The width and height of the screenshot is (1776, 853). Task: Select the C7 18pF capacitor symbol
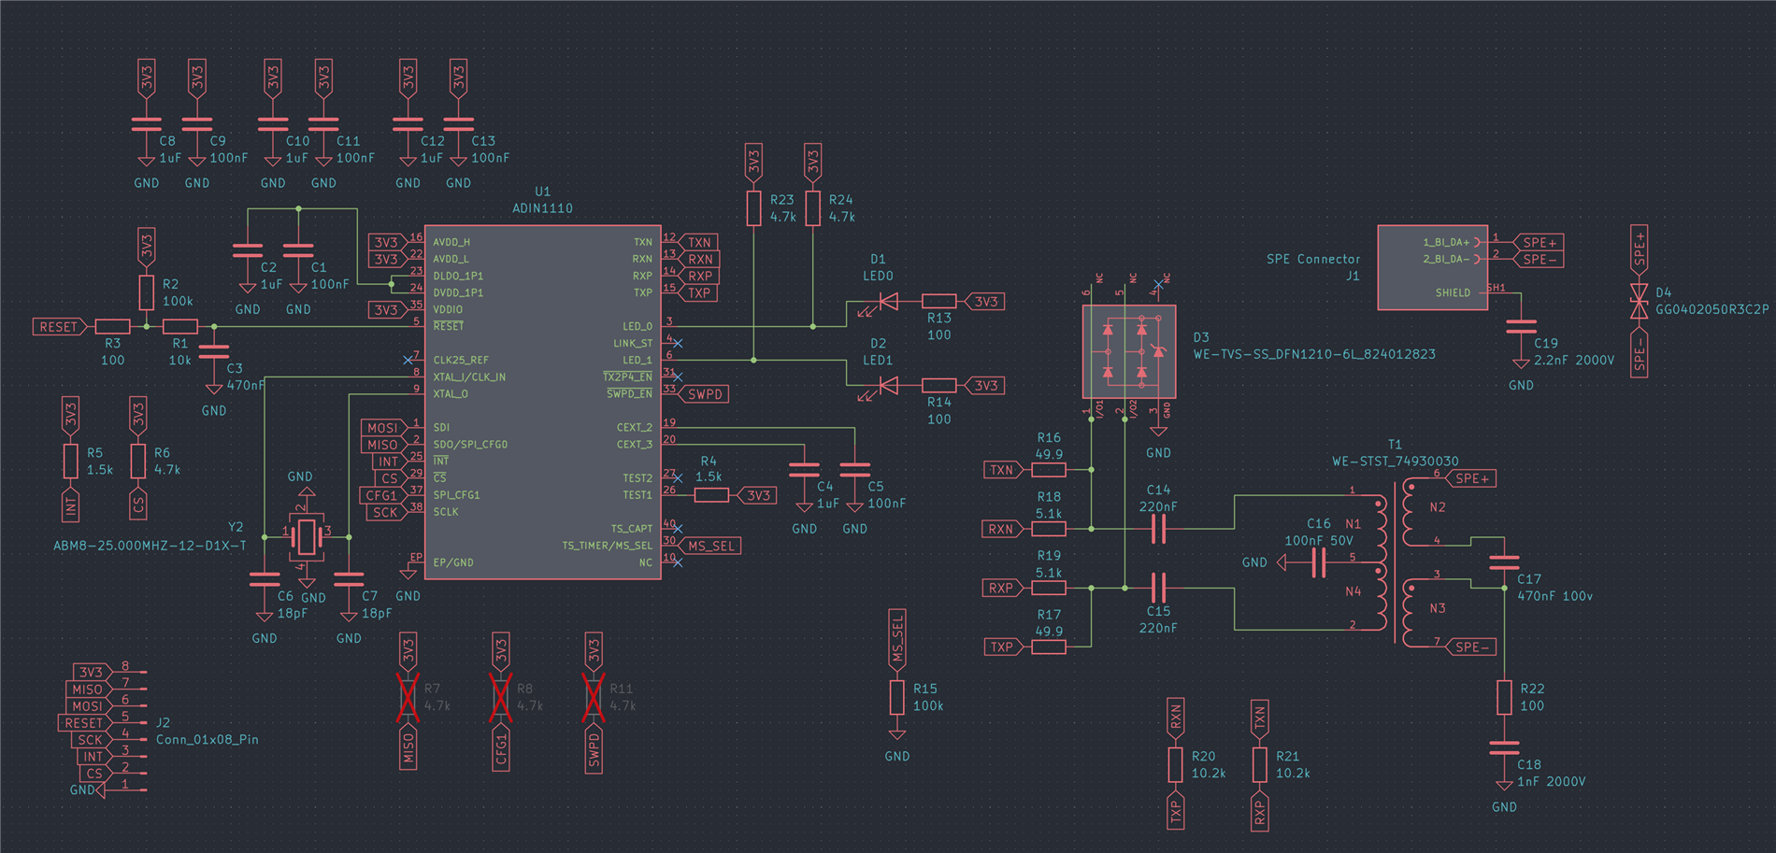[349, 580]
